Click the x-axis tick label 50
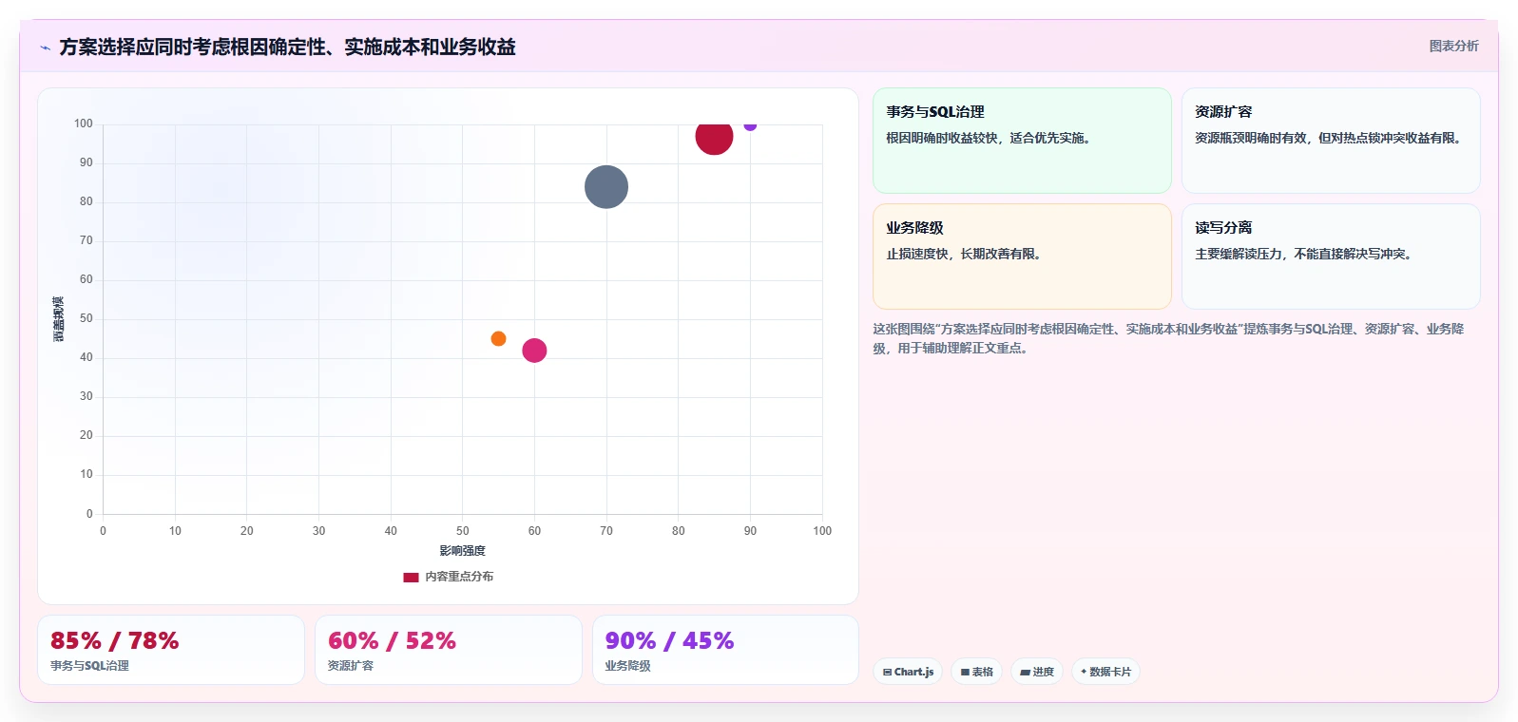 coord(463,531)
